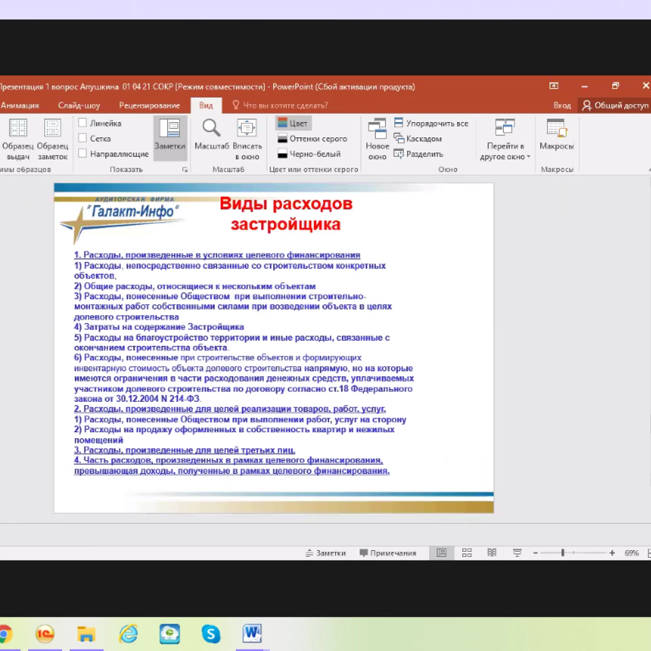Viewport: 651px width, 651px height.
Task: Enable the Сетка gridlines checkbox
Action: point(83,138)
